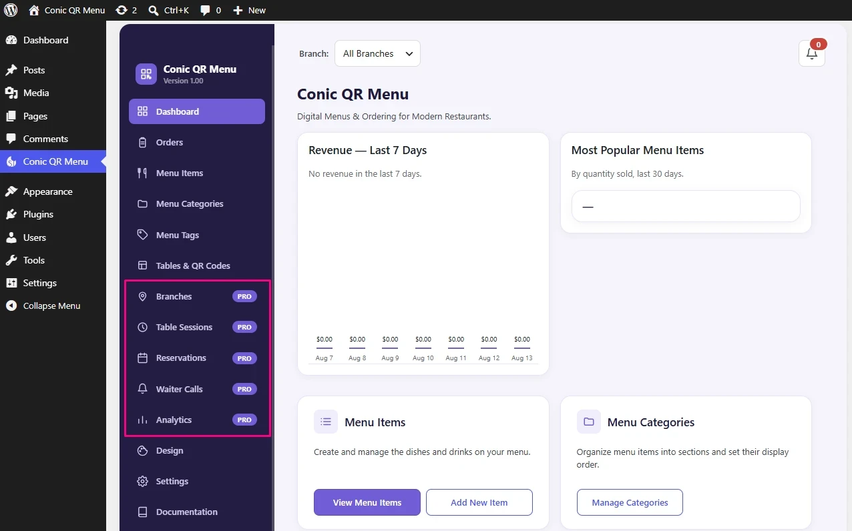Click the Waiter Calls bell icon
852x531 pixels.
click(142, 389)
